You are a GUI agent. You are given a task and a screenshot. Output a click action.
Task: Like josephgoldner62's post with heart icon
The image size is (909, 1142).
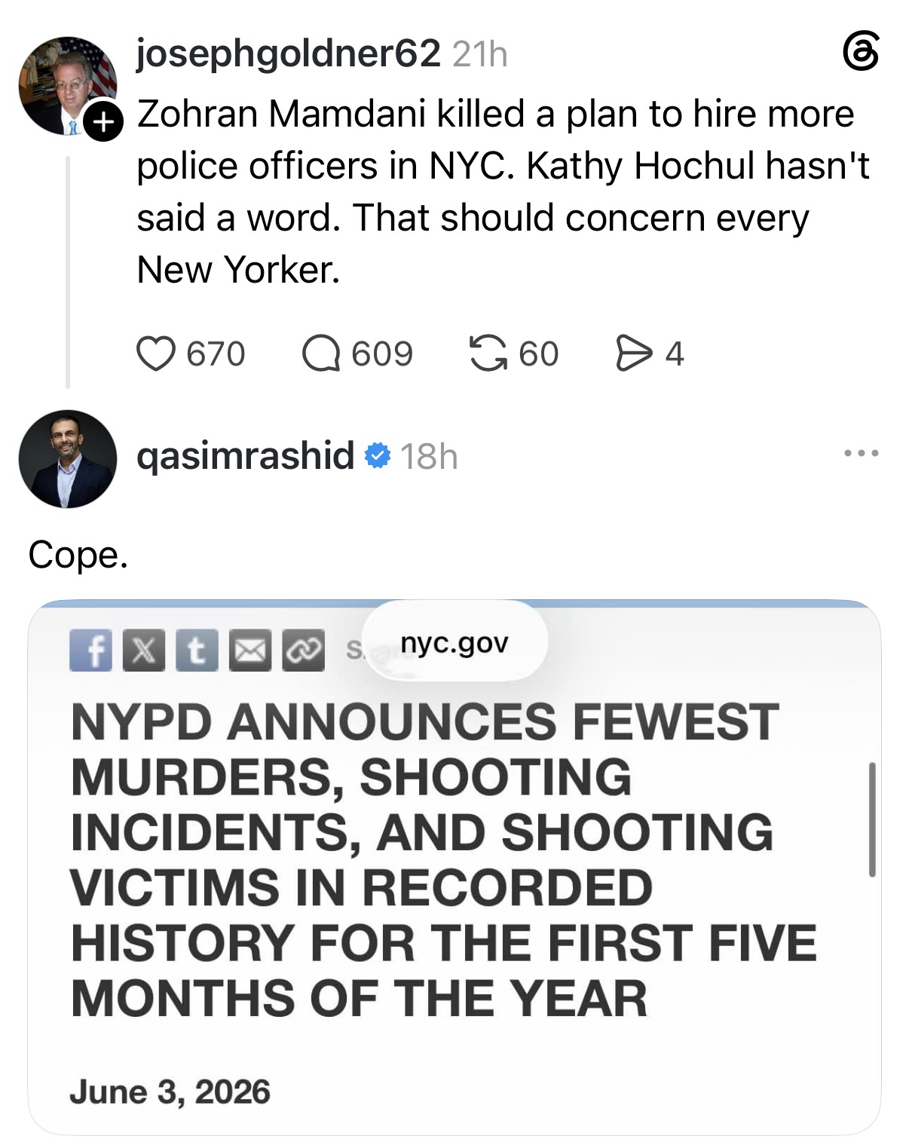click(x=156, y=354)
